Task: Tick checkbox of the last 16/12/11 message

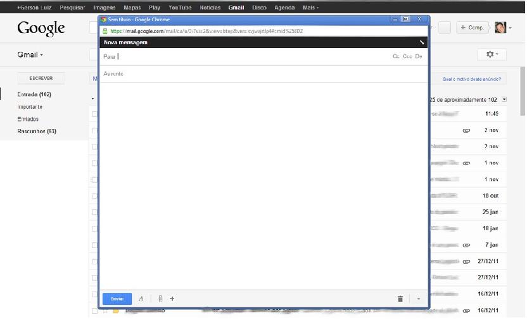Action: tap(94, 311)
